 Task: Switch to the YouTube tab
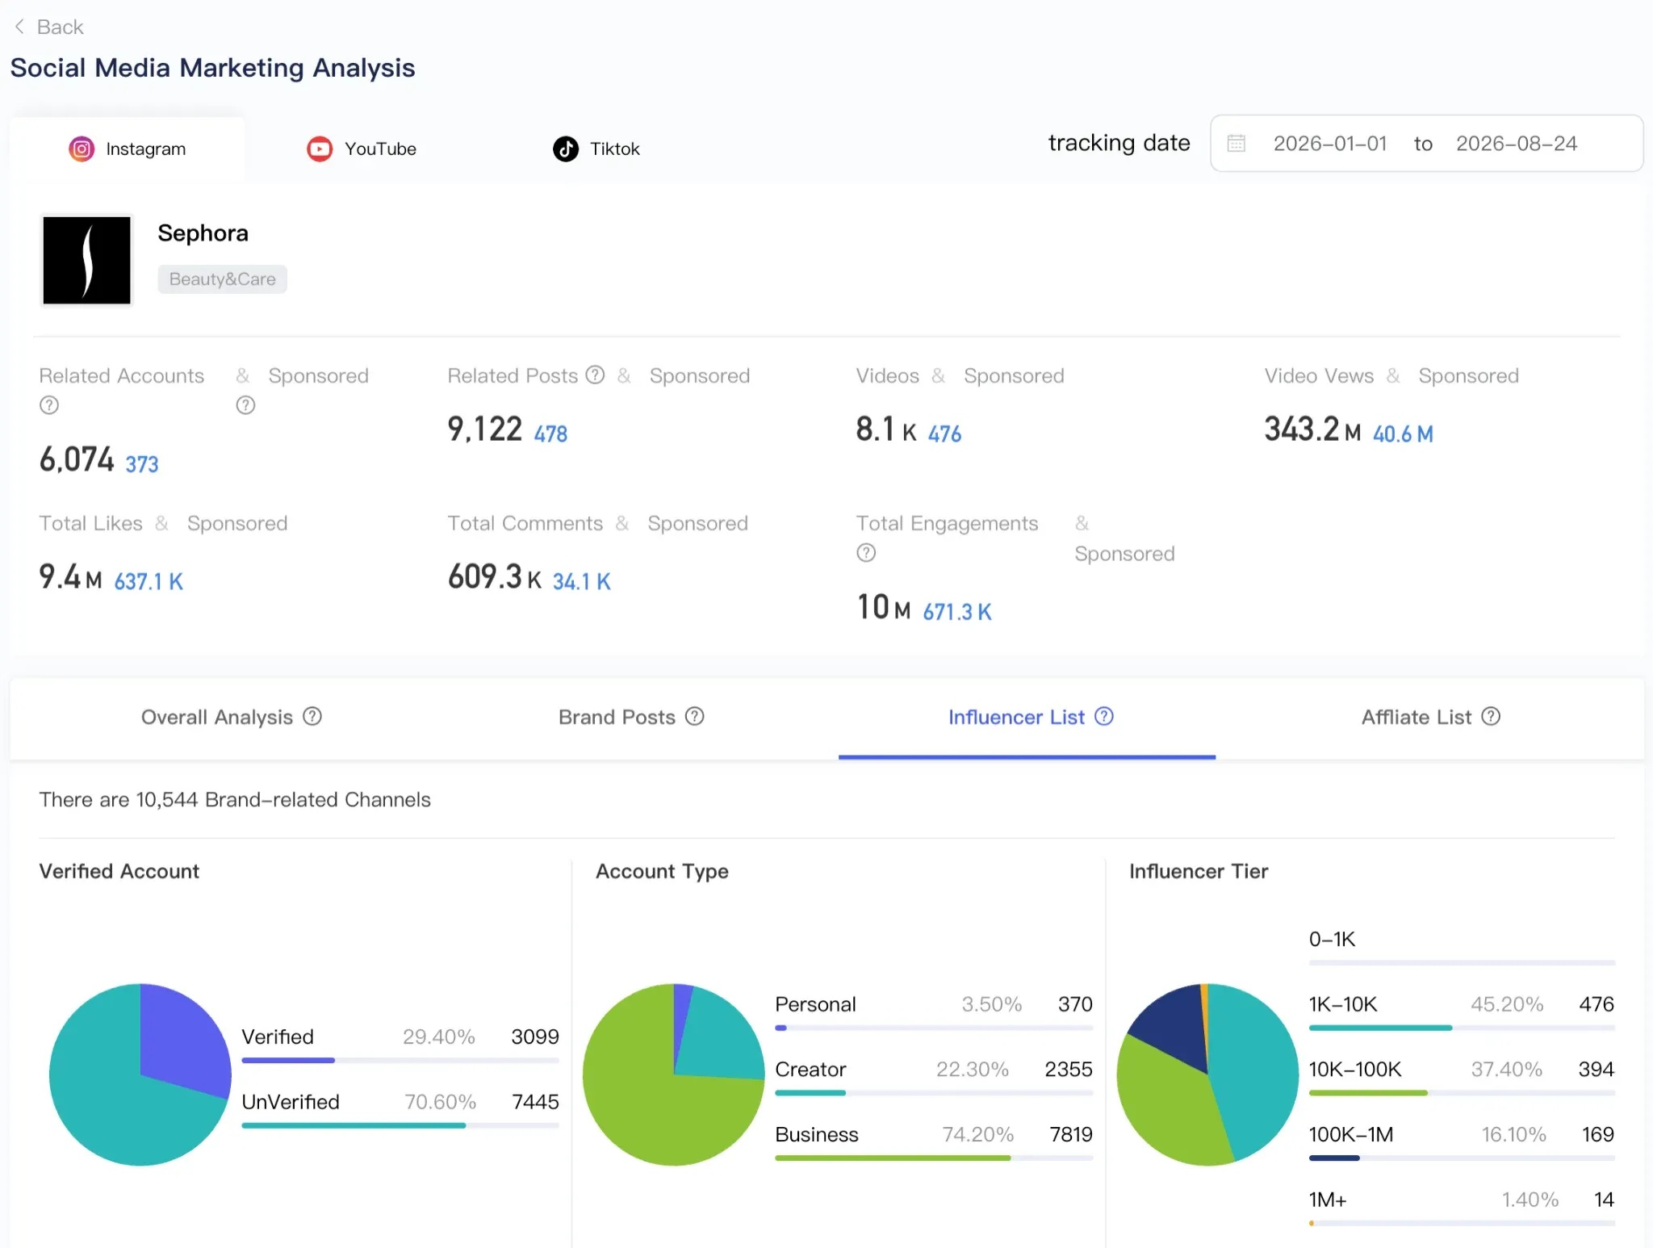coord(362,149)
